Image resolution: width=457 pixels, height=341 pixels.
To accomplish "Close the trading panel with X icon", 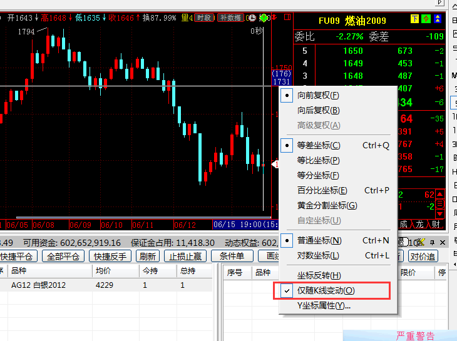I will (x=443, y=242).
